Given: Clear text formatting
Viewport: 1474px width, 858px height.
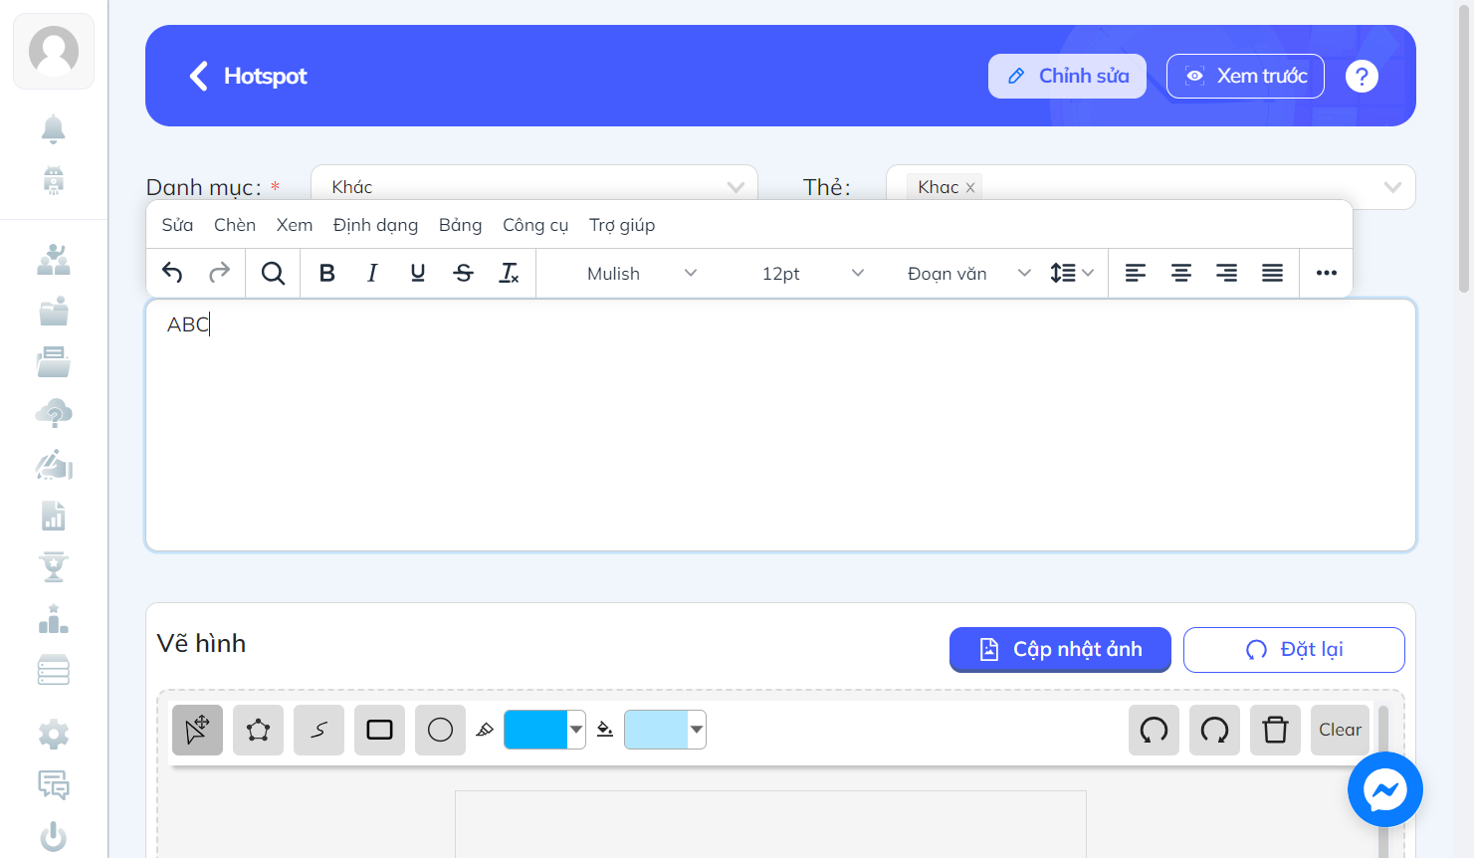Looking at the screenshot, I should 510,273.
